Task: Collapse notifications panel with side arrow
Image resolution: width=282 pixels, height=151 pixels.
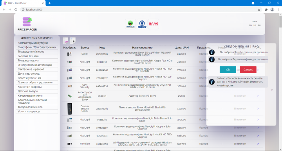Action: click(272, 90)
